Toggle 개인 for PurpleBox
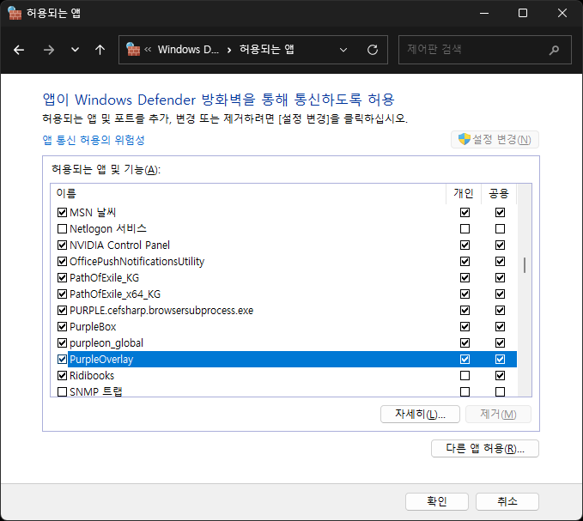The image size is (583, 521). [465, 327]
